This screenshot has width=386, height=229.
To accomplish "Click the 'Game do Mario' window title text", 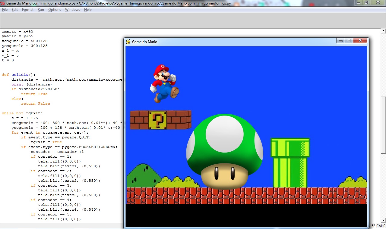I will coord(145,42).
